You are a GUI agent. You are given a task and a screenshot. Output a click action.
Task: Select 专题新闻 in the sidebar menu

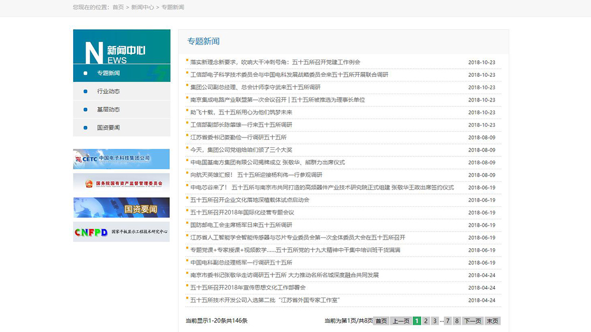121,73
